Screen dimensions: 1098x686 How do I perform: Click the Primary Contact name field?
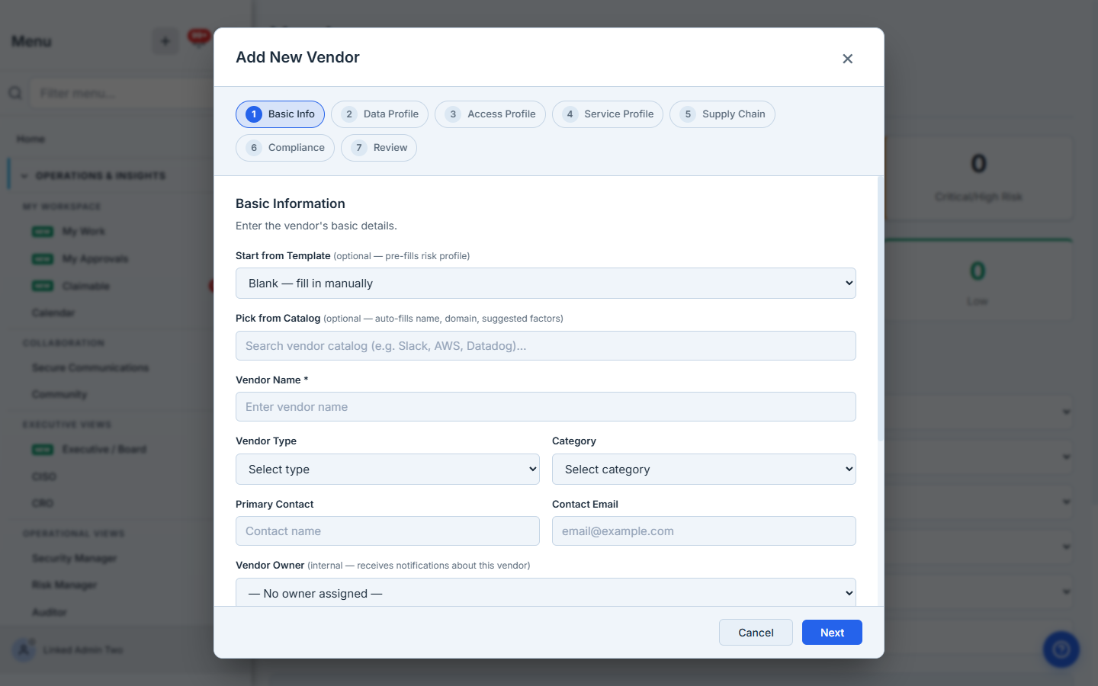tap(387, 531)
